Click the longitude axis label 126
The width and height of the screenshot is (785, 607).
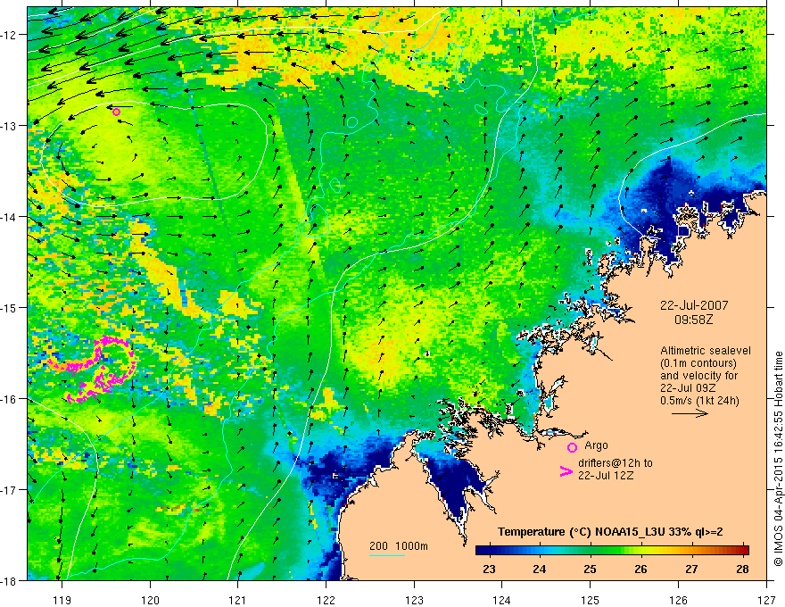tap(678, 600)
